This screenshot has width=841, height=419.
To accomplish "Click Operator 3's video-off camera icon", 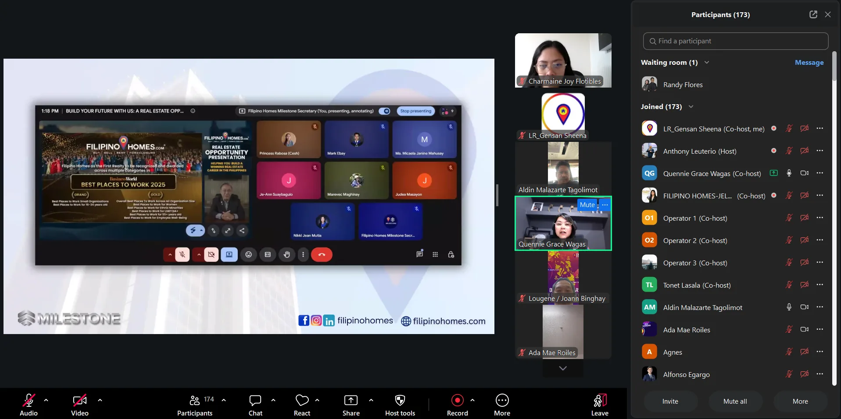I will (x=805, y=263).
